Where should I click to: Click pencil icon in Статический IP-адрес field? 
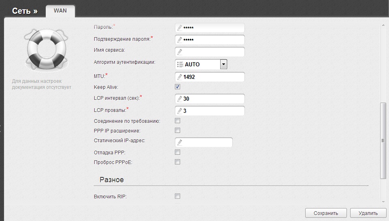pyautogui.click(x=179, y=142)
